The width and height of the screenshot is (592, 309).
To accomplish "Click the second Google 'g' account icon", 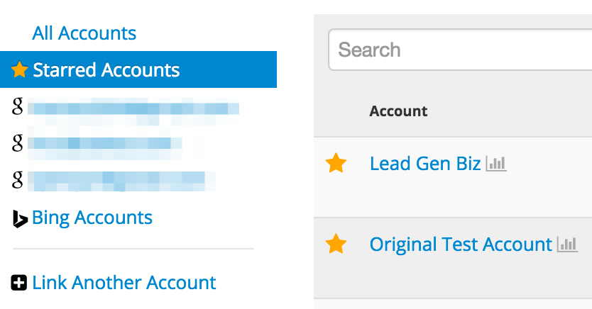I will pyautogui.click(x=17, y=143).
